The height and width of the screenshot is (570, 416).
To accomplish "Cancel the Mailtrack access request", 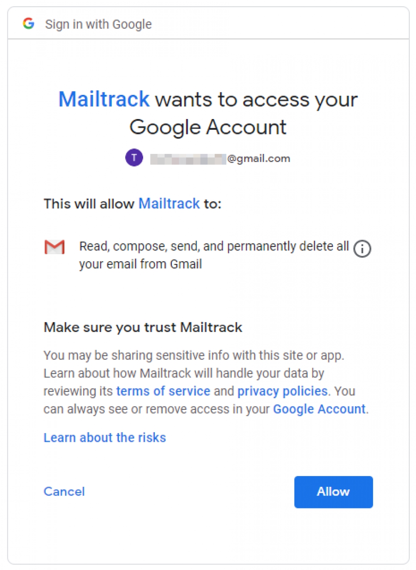I will [64, 492].
